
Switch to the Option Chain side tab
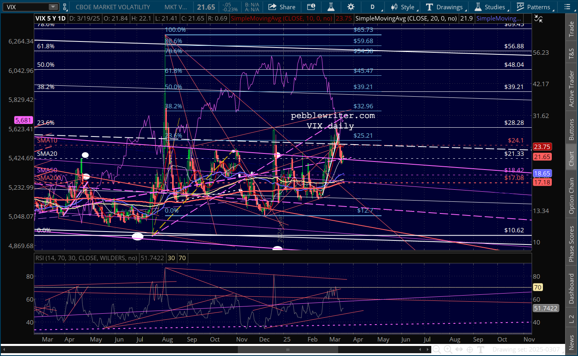(571, 196)
